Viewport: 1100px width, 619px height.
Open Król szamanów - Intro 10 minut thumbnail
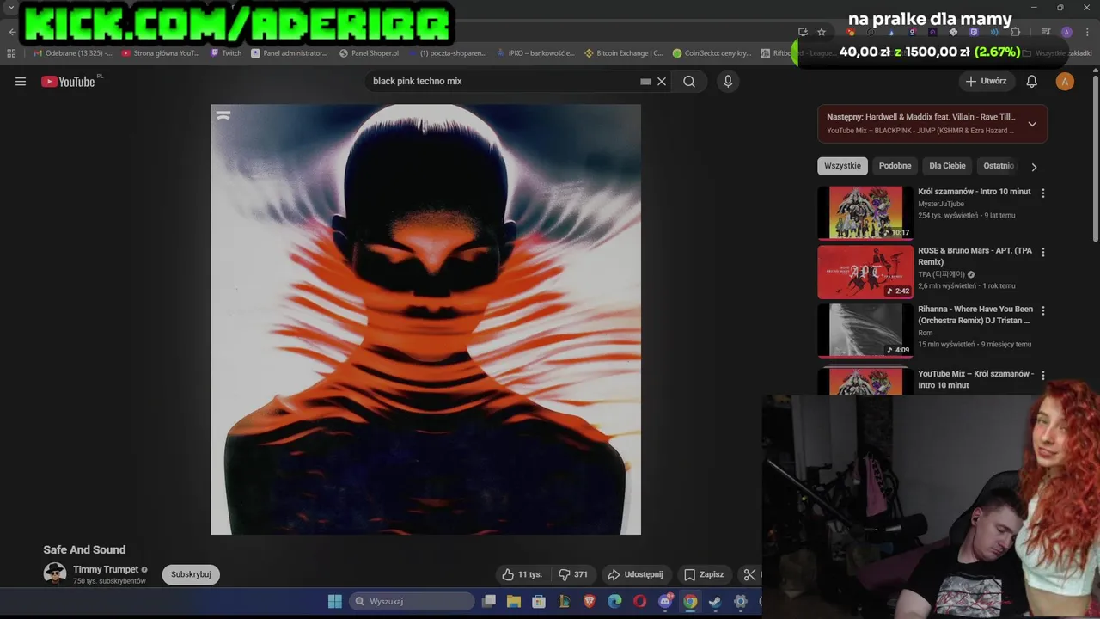pyautogui.click(x=865, y=212)
